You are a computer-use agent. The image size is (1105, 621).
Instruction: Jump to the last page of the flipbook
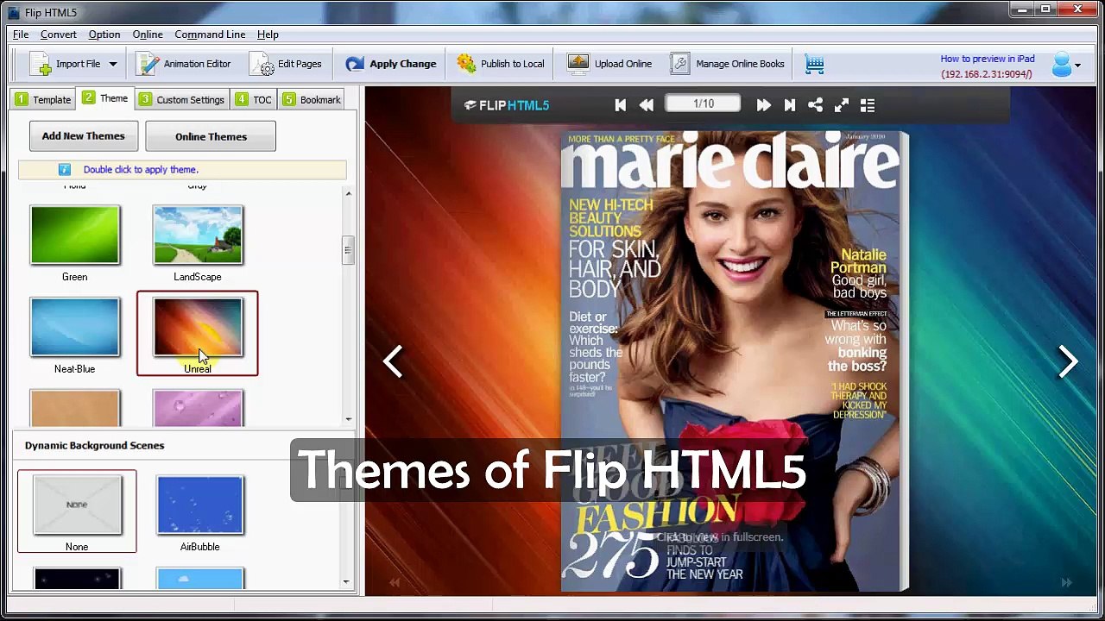coord(789,105)
